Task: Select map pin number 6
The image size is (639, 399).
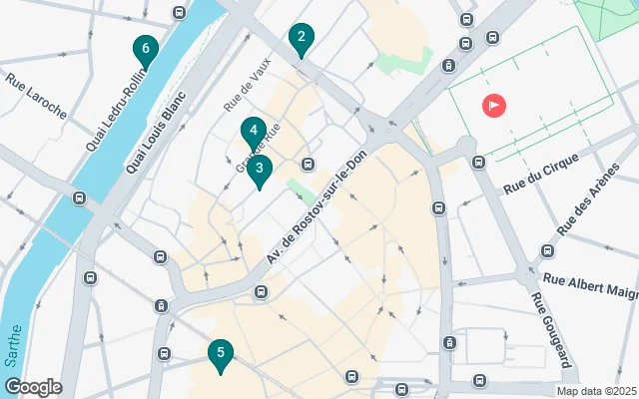Action: click(x=146, y=53)
